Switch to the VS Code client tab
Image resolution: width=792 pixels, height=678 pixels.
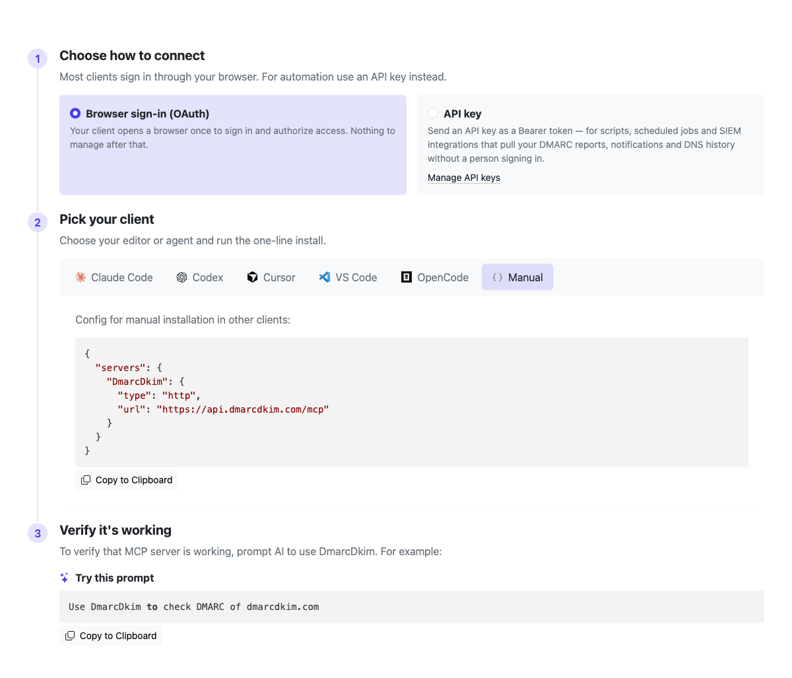[348, 277]
